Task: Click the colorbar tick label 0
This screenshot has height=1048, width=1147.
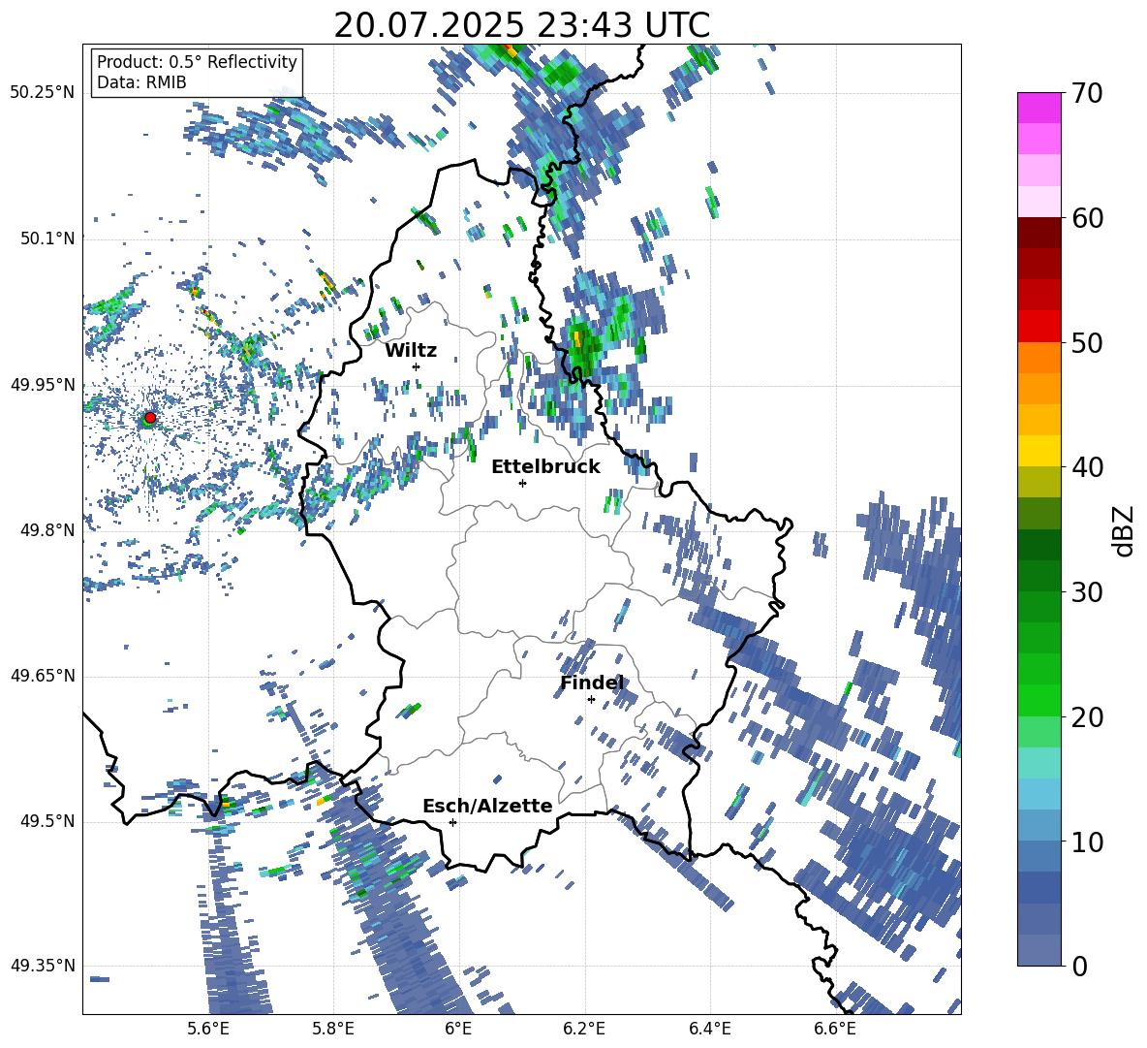Action: point(1079,967)
